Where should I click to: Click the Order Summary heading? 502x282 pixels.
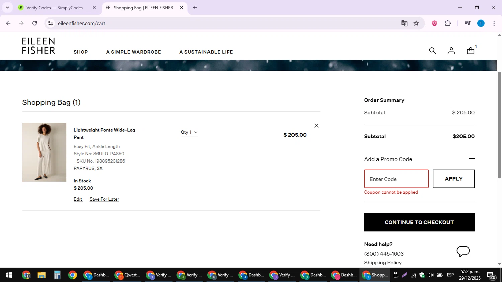[384, 100]
